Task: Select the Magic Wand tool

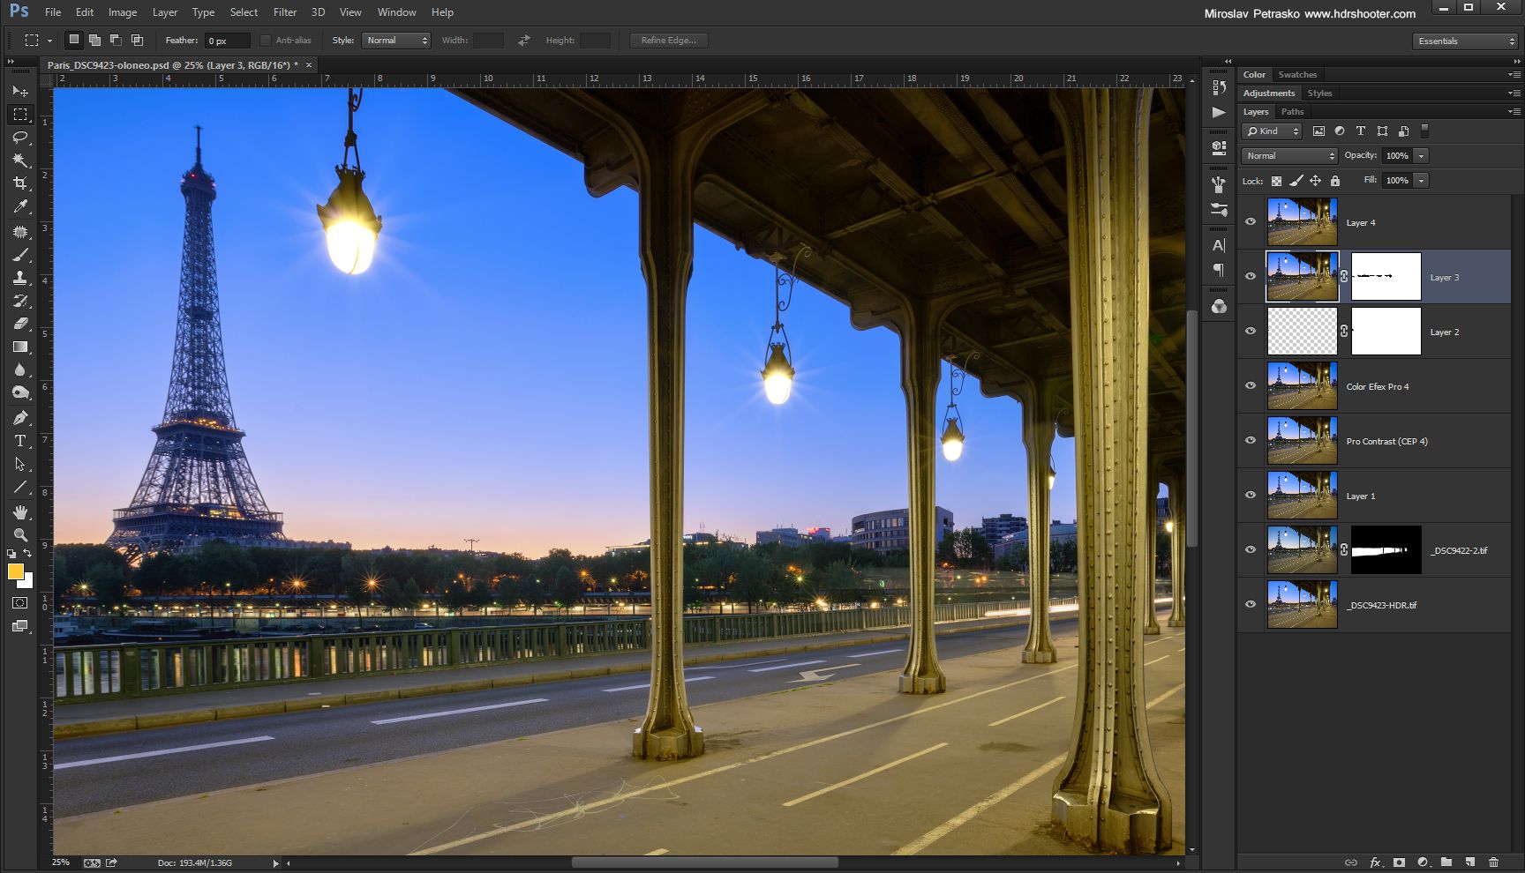Action: pyautogui.click(x=20, y=160)
